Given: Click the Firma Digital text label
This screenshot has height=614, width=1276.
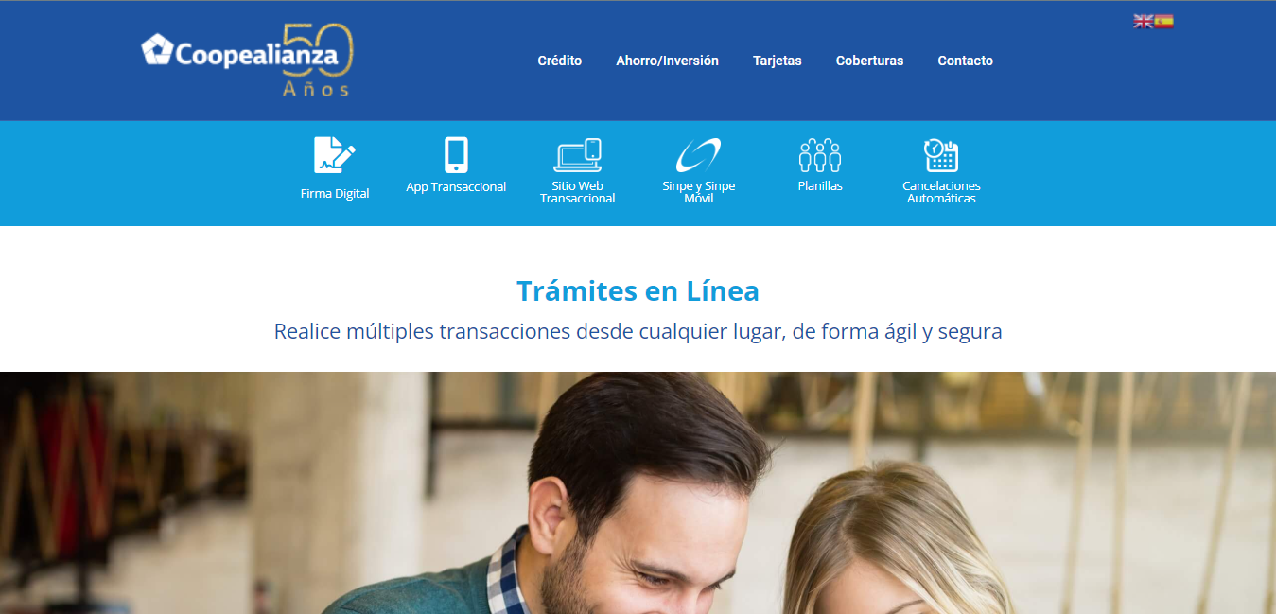Looking at the screenshot, I should 335,193.
